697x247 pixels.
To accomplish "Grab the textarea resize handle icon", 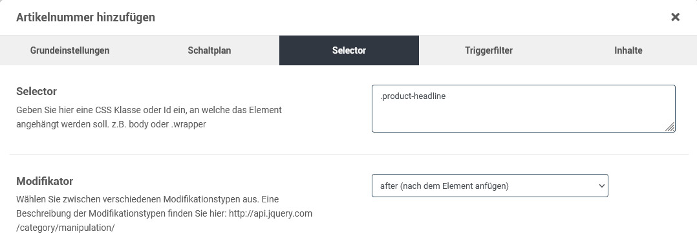I will (x=670, y=127).
